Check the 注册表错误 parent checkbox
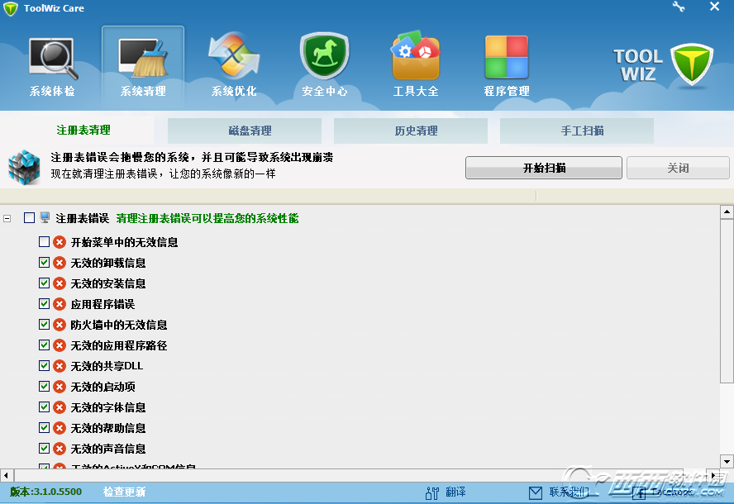 click(x=29, y=217)
